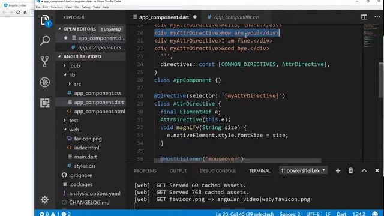
Task: Collapse the lib folder
Action: [65, 74]
